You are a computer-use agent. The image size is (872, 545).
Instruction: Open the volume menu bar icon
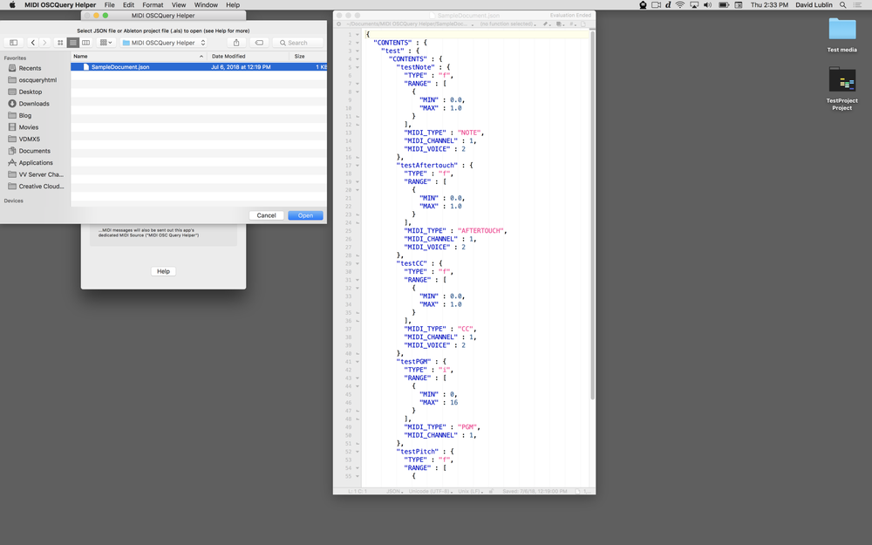tap(707, 5)
